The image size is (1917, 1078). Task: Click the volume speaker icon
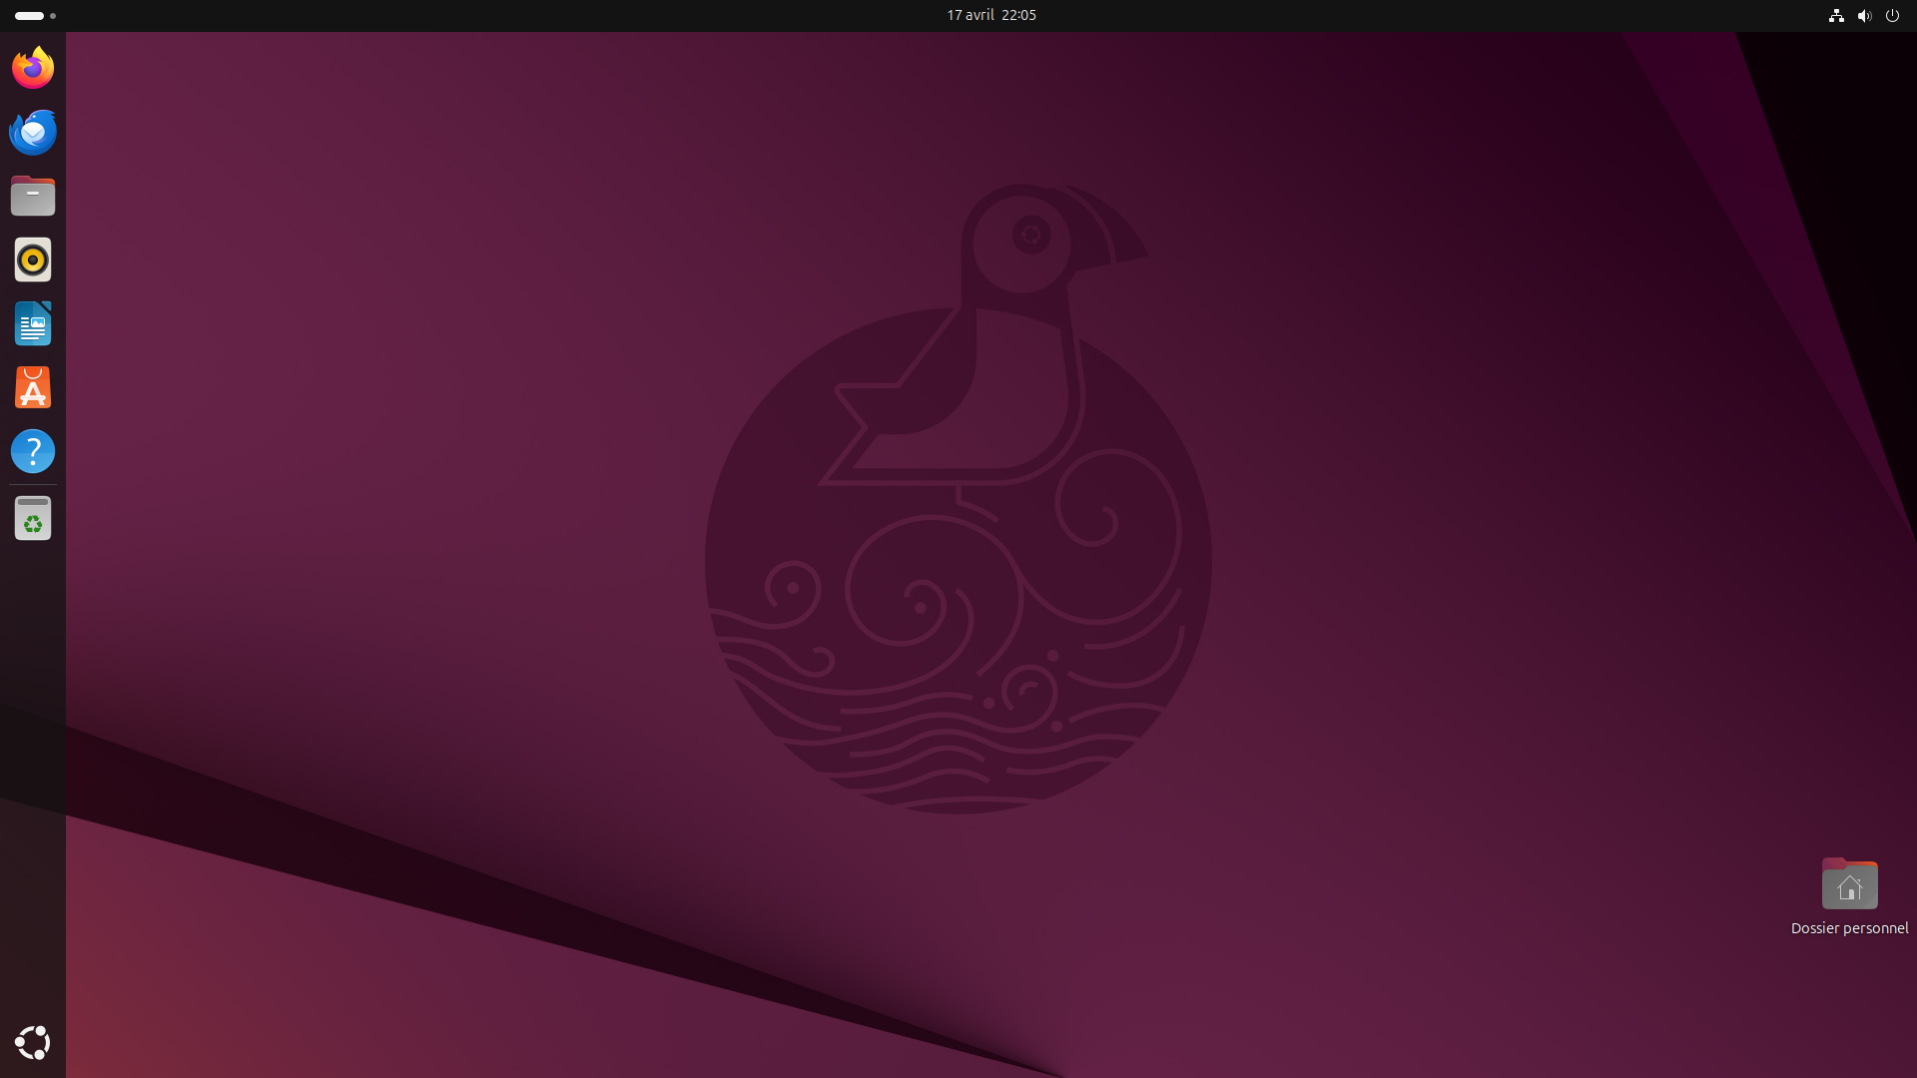[x=1864, y=15]
